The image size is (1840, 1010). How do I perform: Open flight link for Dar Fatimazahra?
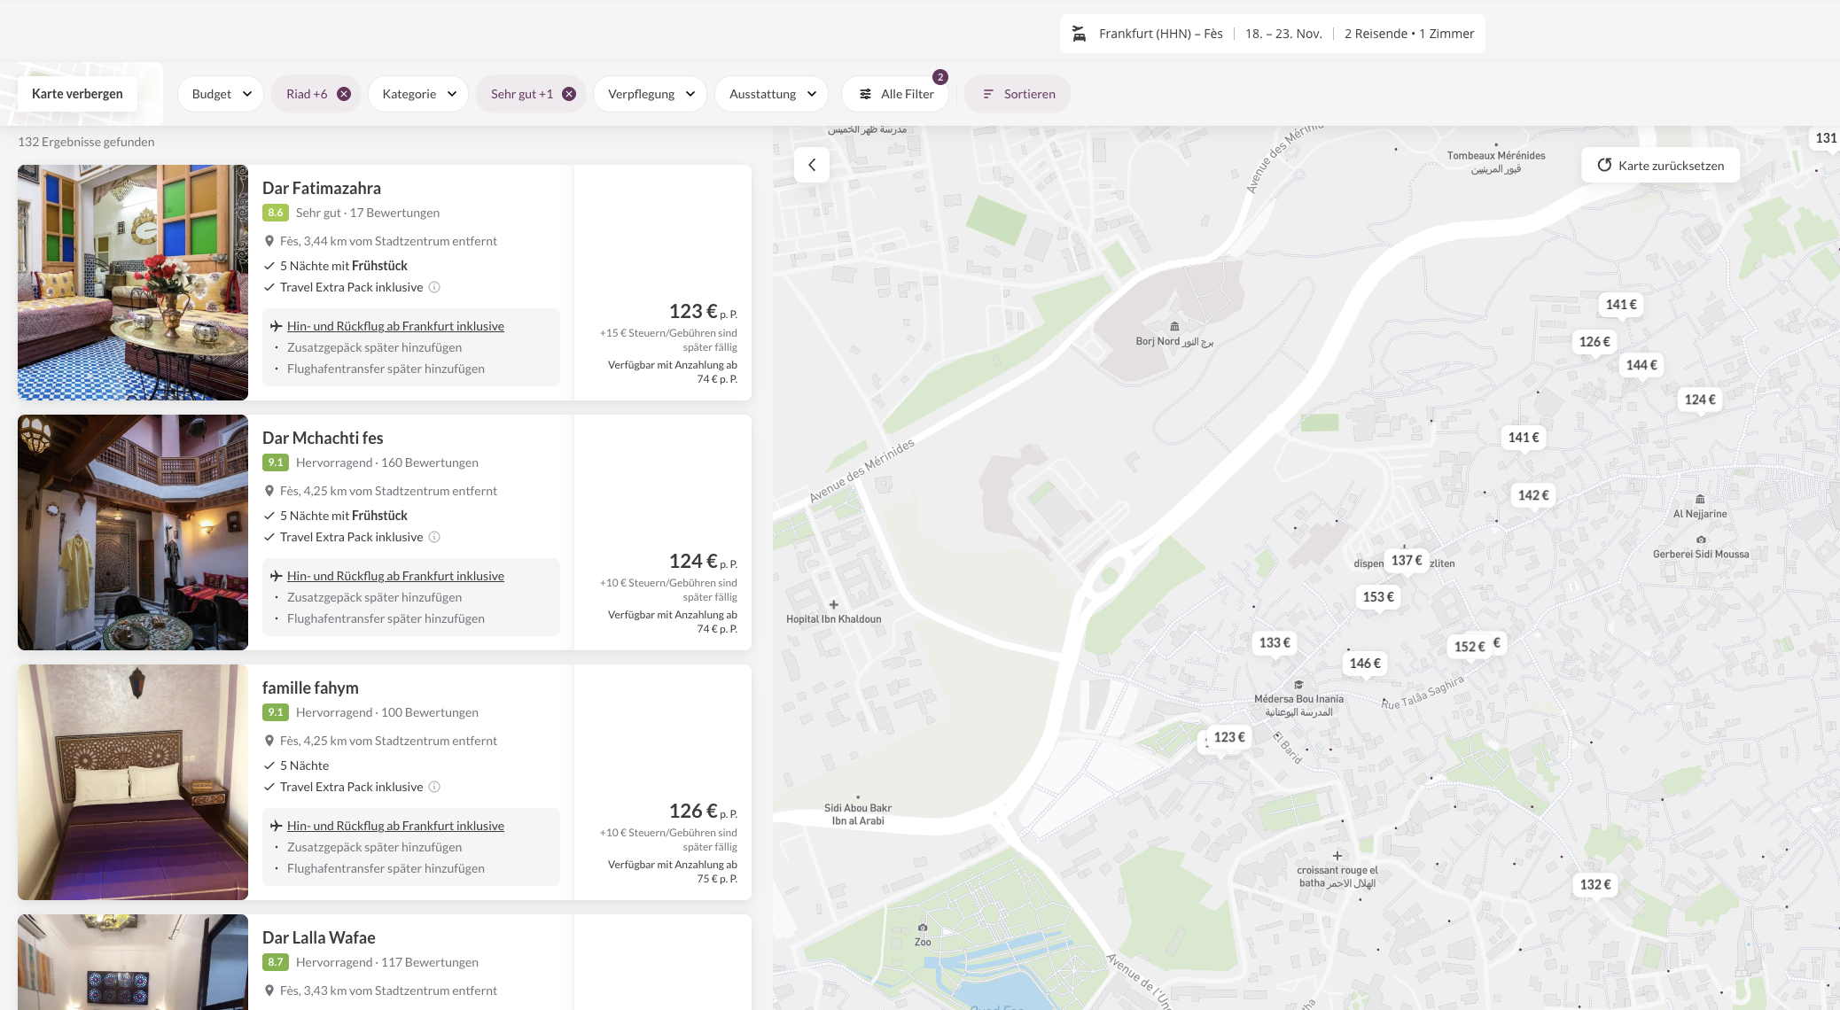[395, 326]
